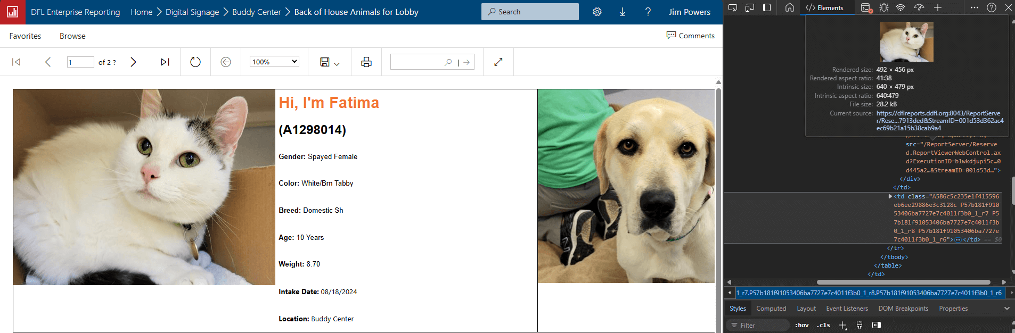Print the report using the printer icon
This screenshot has width=1015, height=333.
point(366,62)
